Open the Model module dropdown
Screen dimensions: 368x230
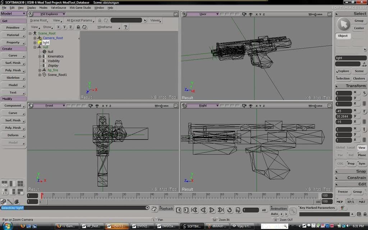pyautogui.click(x=13, y=14)
